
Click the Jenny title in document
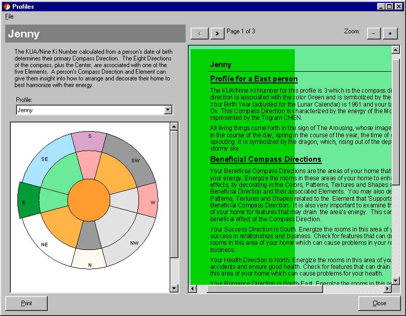220,65
